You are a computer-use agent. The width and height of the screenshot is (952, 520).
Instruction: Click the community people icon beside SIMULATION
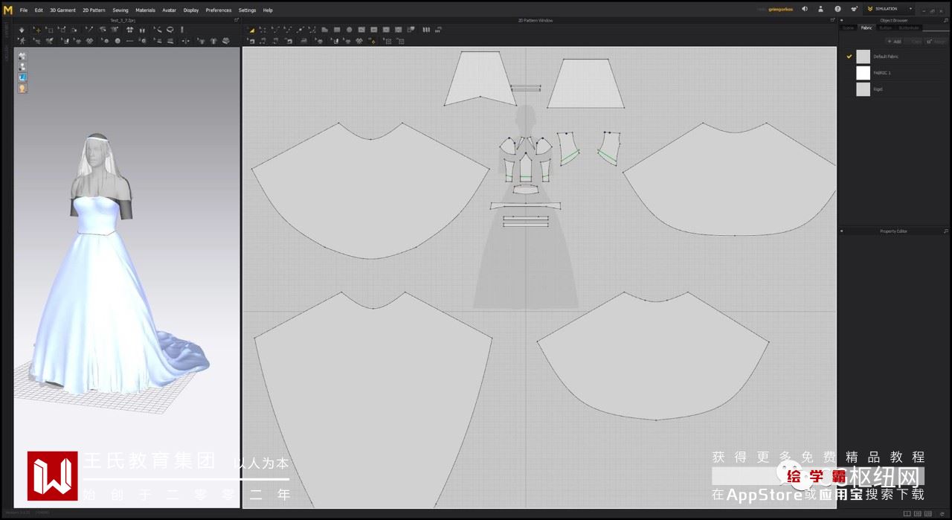[855, 9]
